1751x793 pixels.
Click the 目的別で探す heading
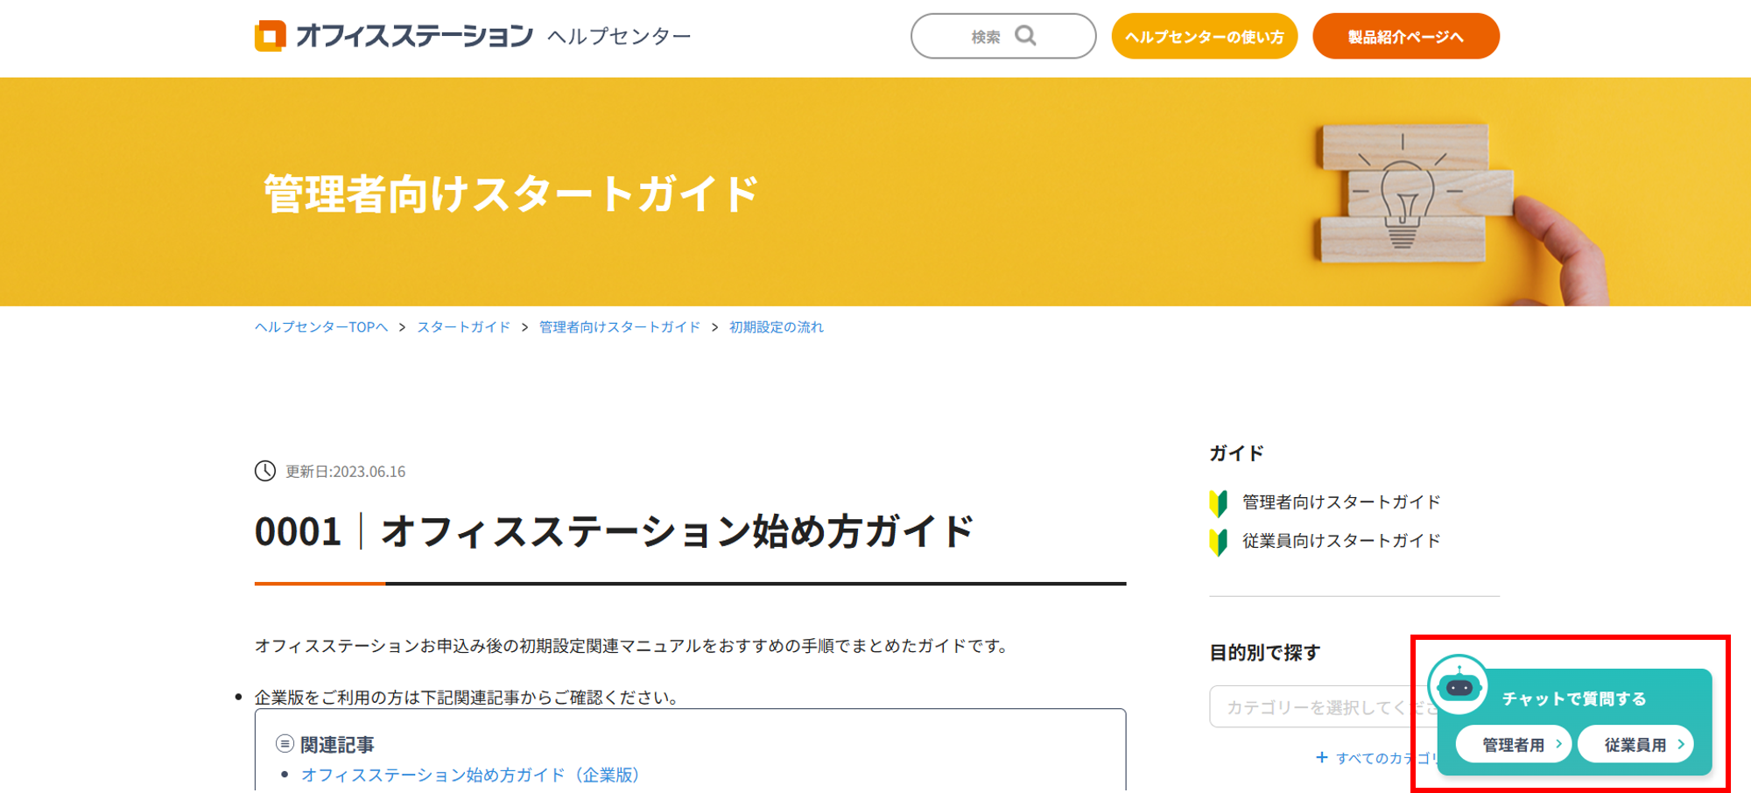pos(1264,652)
